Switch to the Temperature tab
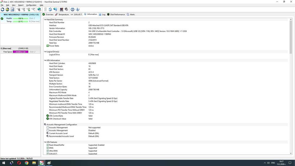Screen dimensions: 295x166 62,14
